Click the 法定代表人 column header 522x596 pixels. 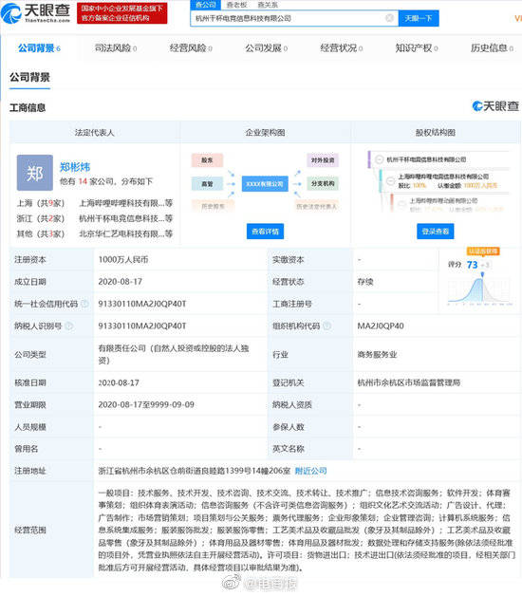coord(94,132)
